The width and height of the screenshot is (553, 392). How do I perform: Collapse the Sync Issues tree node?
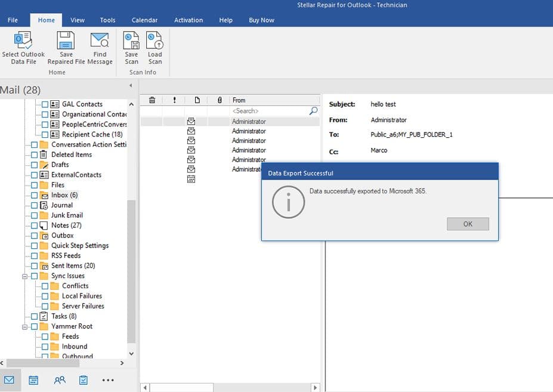(x=24, y=276)
